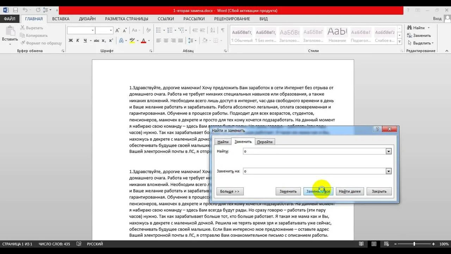
Task: Switch to the ССЫЛКИ ribbon tab
Action: click(166, 19)
